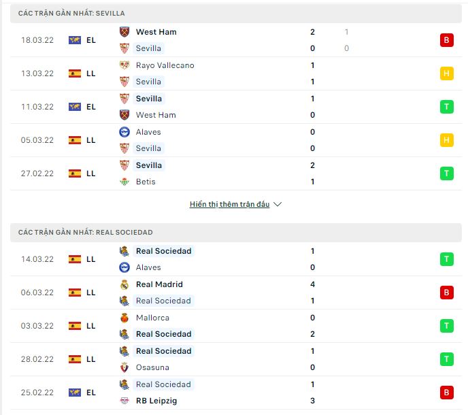Click the RB Leipzig logo icon
468x415 pixels.
(x=124, y=401)
